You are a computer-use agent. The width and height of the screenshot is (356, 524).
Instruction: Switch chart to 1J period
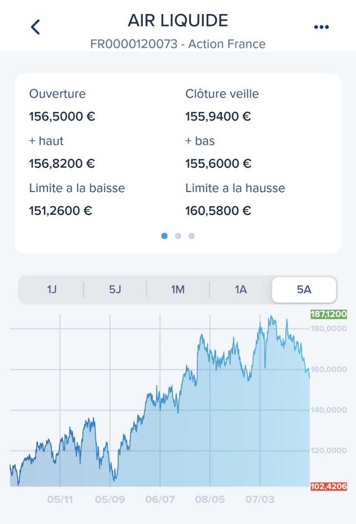[52, 290]
